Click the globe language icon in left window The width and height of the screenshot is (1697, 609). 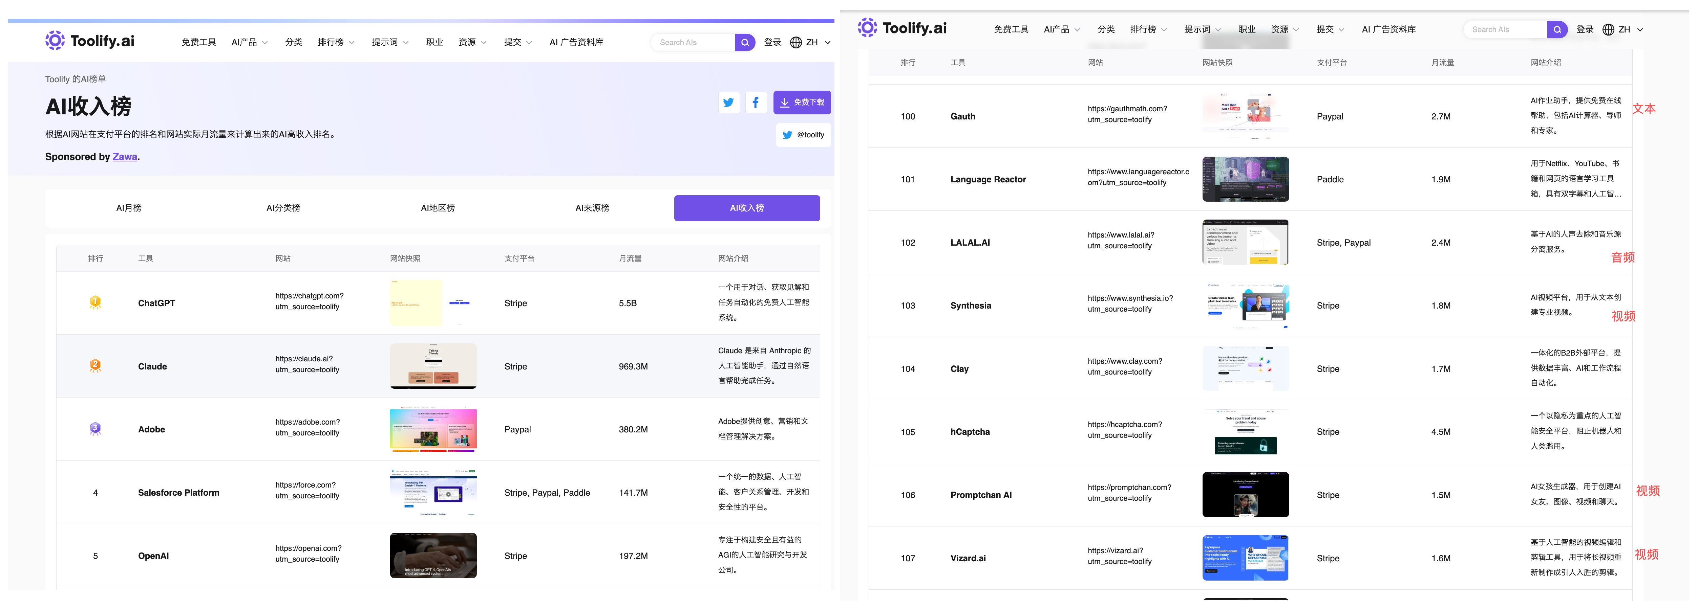pos(796,42)
